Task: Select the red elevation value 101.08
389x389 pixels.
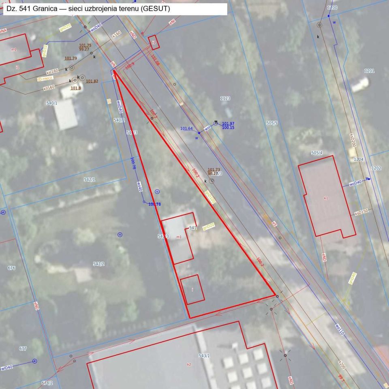Action: pyautogui.click(x=155, y=60)
